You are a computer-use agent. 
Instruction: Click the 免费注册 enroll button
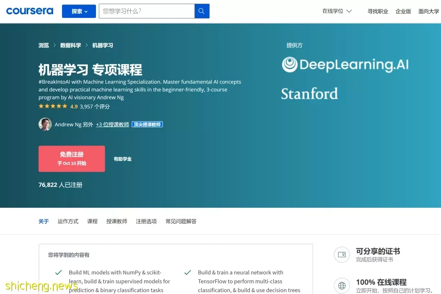click(72, 159)
